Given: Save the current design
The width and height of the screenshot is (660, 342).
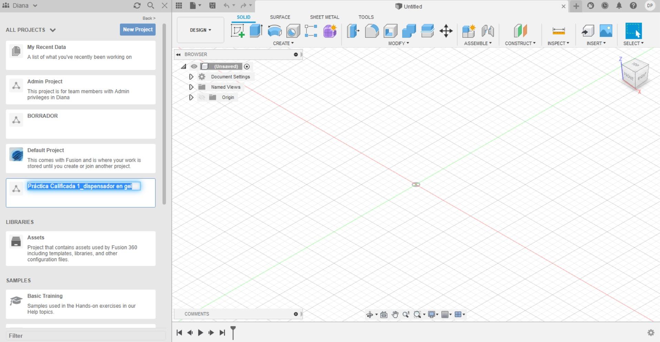Looking at the screenshot, I should tap(212, 5).
